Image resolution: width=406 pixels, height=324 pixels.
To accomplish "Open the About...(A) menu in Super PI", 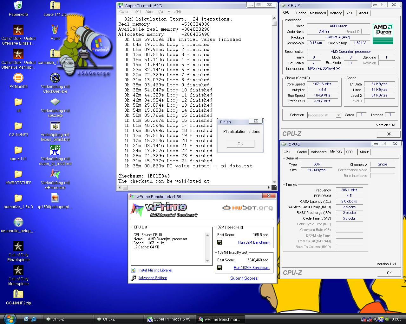I will (154, 12).
